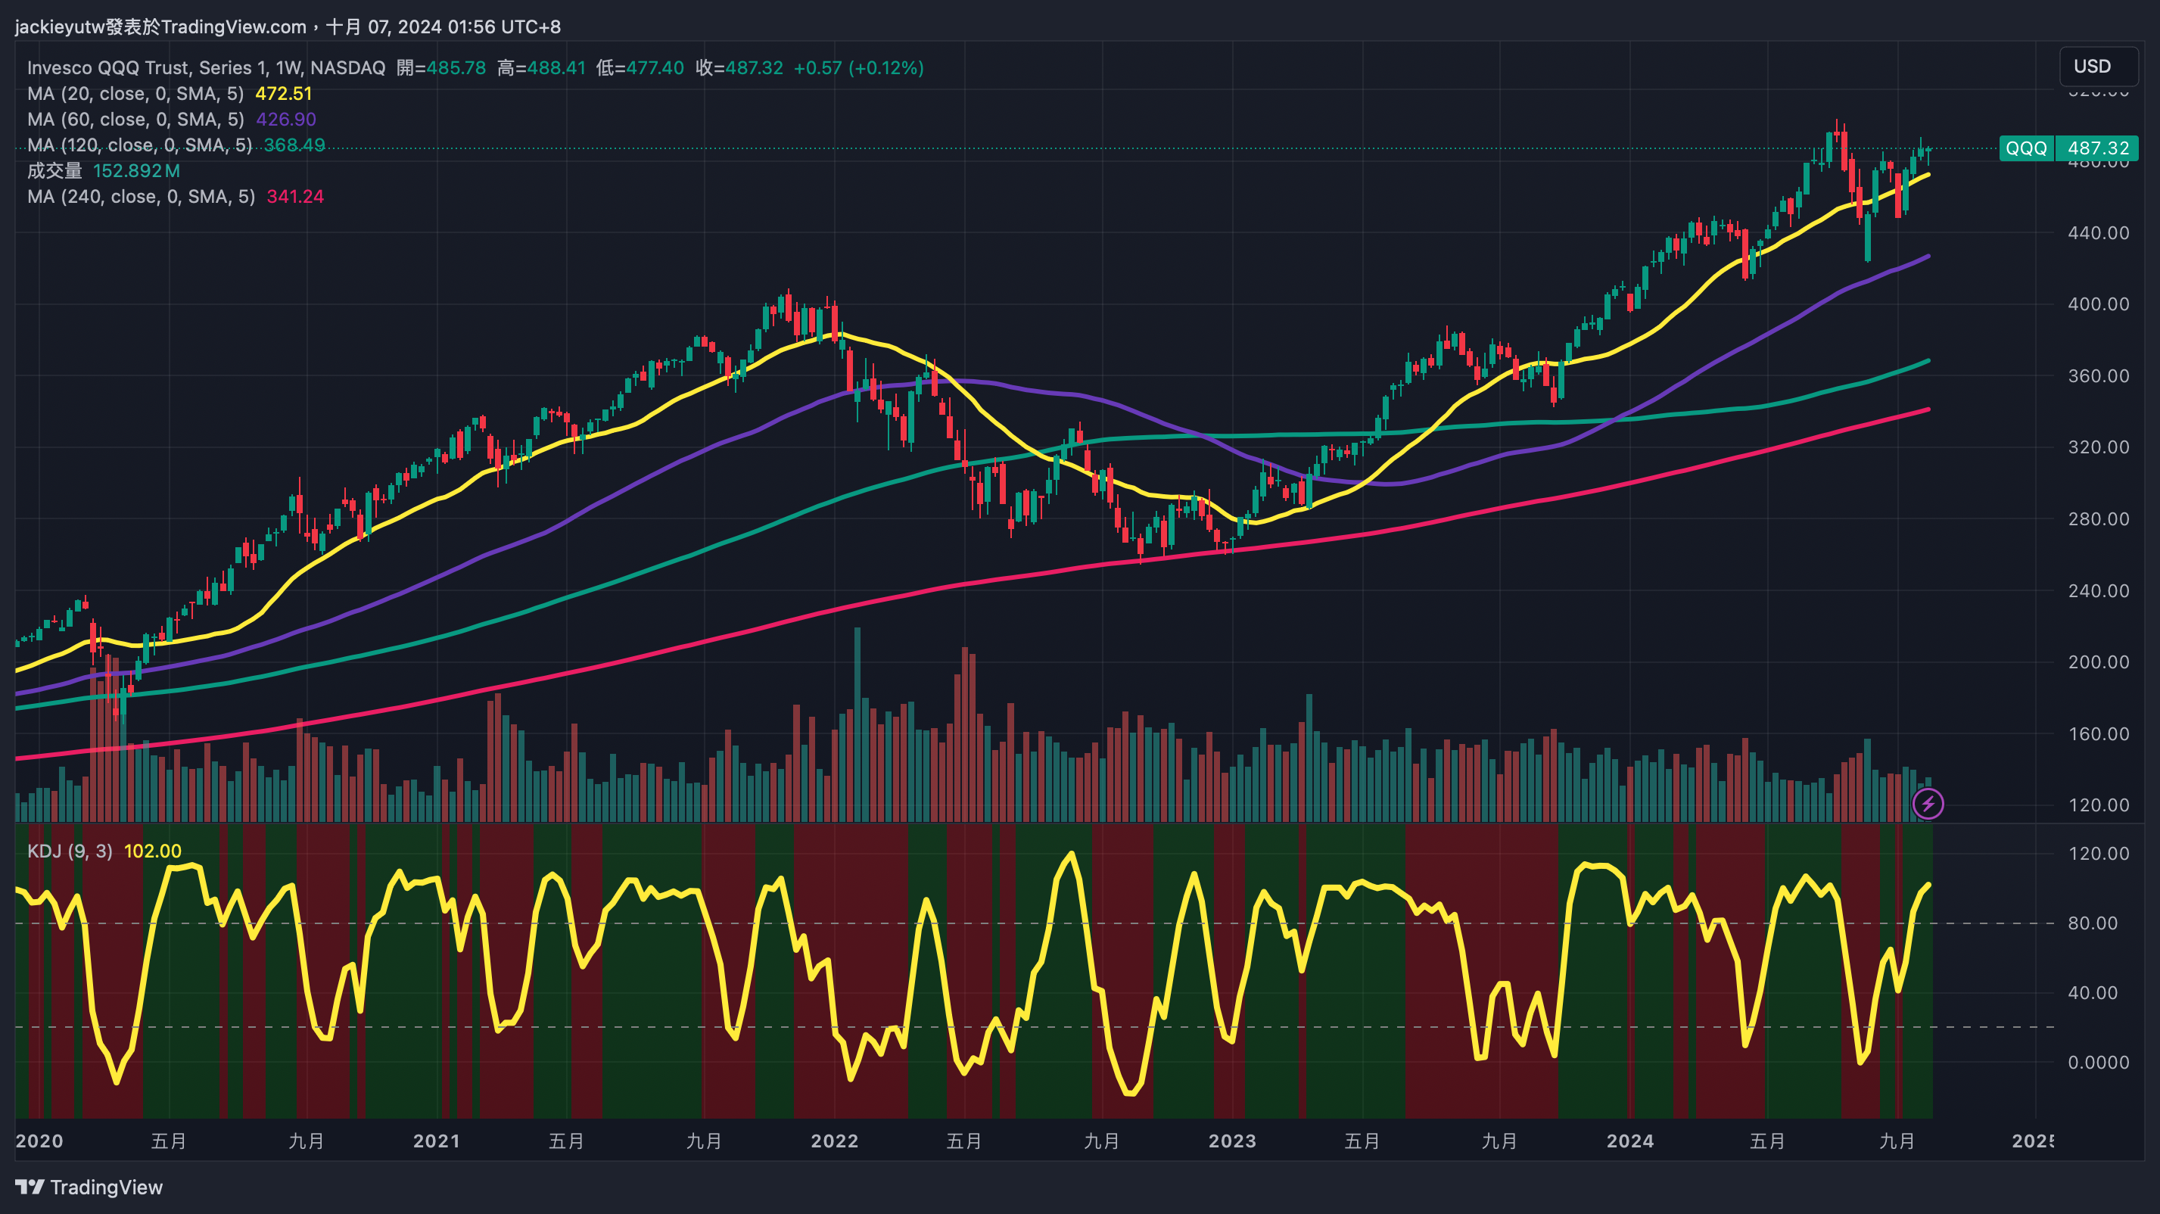The height and width of the screenshot is (1214, 2160).
Task: Select the MA (120, close, 0, SMA, 5) legend
Action: click(x=139, y=145)
